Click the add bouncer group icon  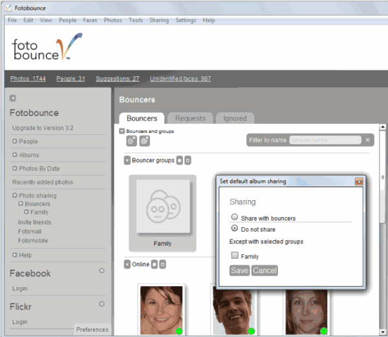(x=144, y=141)
